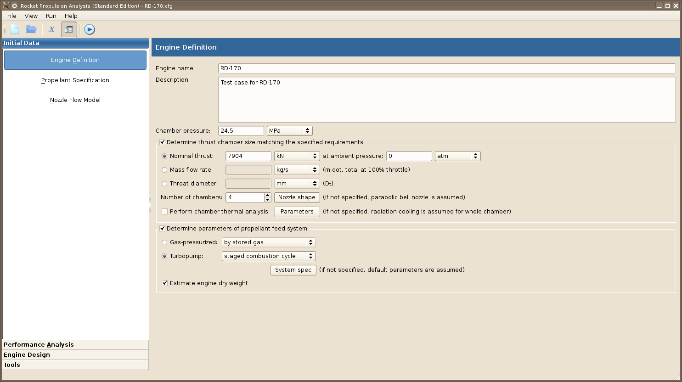Image resolution: width=682 pixels, height=382 pixels.
Task: Toggle 'Determine parameters of propellant feed system'
Action: 162,229
